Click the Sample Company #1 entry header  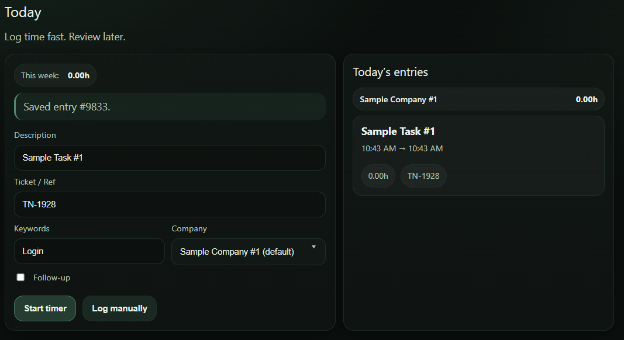tap(478, 99)
